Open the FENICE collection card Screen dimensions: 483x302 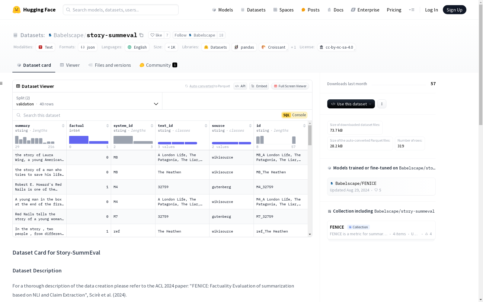tap(381, 230)
